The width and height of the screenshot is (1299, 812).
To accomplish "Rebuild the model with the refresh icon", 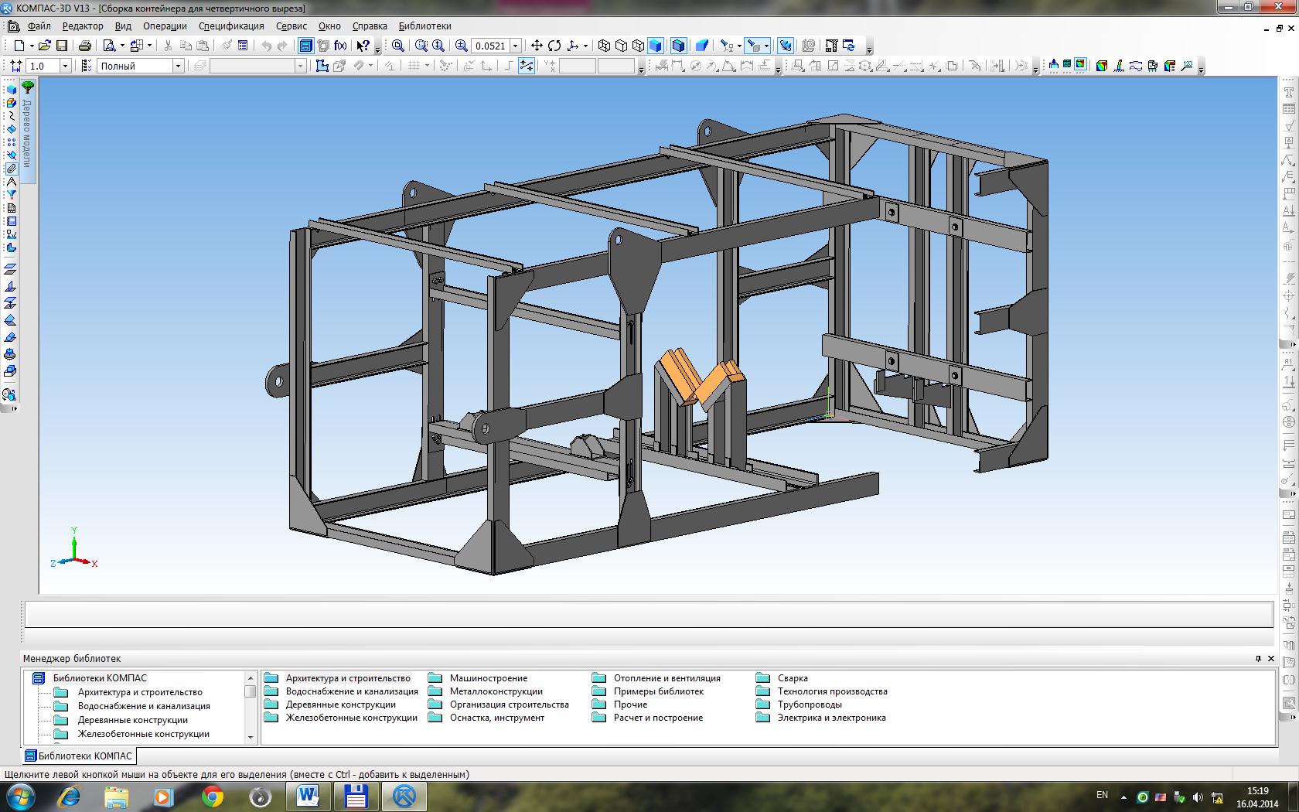I will click(x=849, y=46).
